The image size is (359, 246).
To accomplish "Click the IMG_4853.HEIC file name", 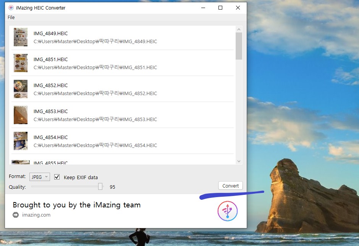I will pos(50,111).
